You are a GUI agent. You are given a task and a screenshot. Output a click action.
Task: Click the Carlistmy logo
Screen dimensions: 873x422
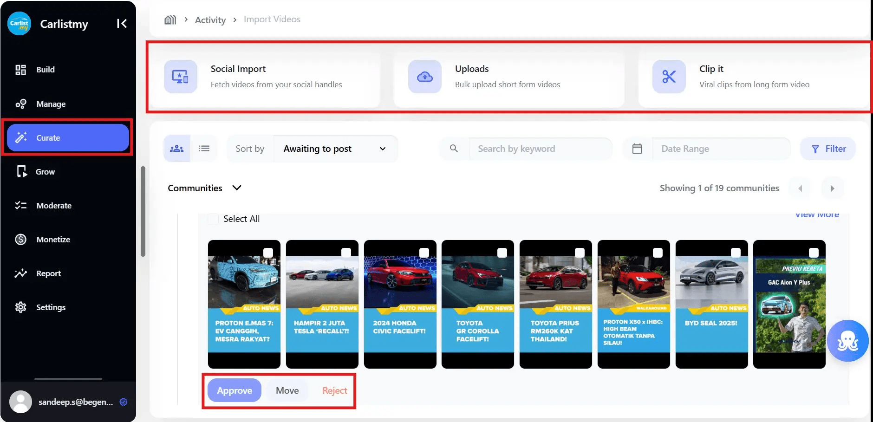(x=19, y=24)
